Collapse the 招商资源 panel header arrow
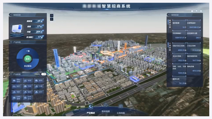This screenshot has width=212, height=119. (x=168, y=15)
